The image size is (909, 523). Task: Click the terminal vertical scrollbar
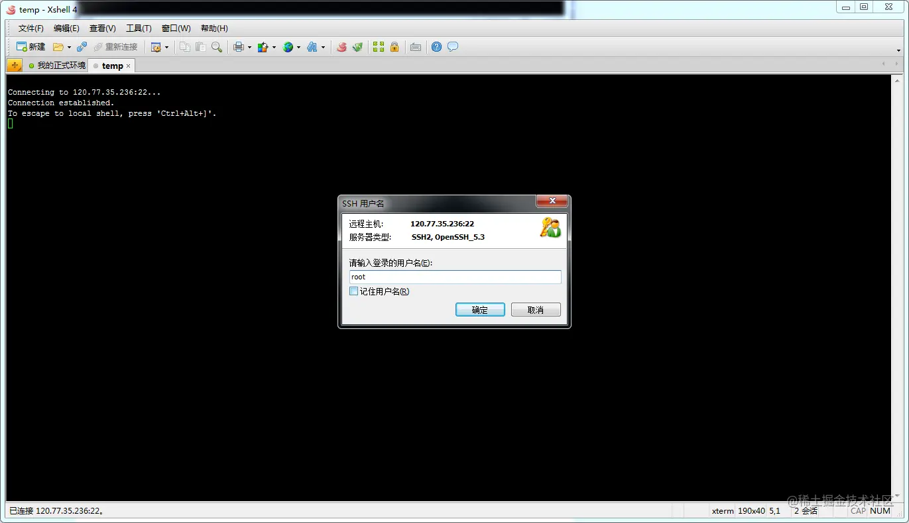[896, 287]
